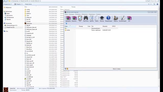Sort WinRAR list by Тип column
163x92 pixels.
coord(92,26)
